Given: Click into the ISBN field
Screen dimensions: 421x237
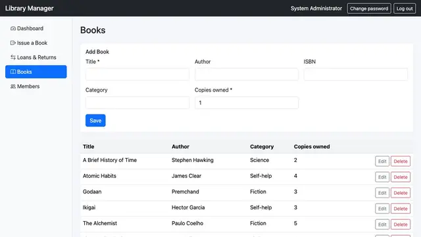Looking at the screenshot, I should tap(356, 74).
